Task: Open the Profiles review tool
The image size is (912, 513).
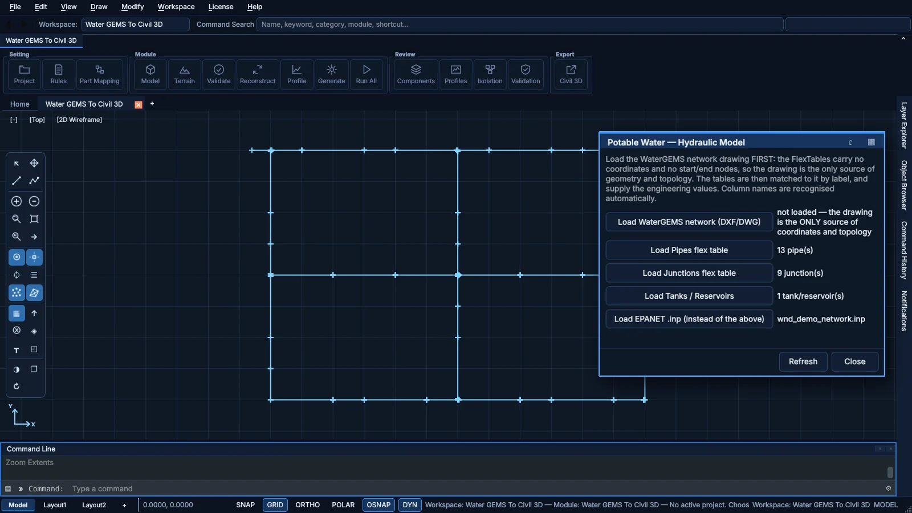Action: [455, 75]
